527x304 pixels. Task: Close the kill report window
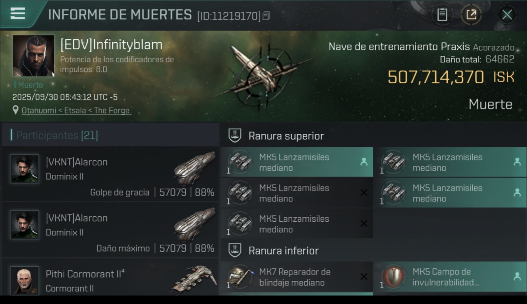(x=507, y=15)
